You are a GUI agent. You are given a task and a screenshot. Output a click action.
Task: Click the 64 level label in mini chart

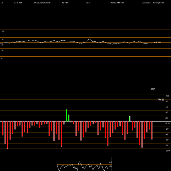(x=110, y=162)
